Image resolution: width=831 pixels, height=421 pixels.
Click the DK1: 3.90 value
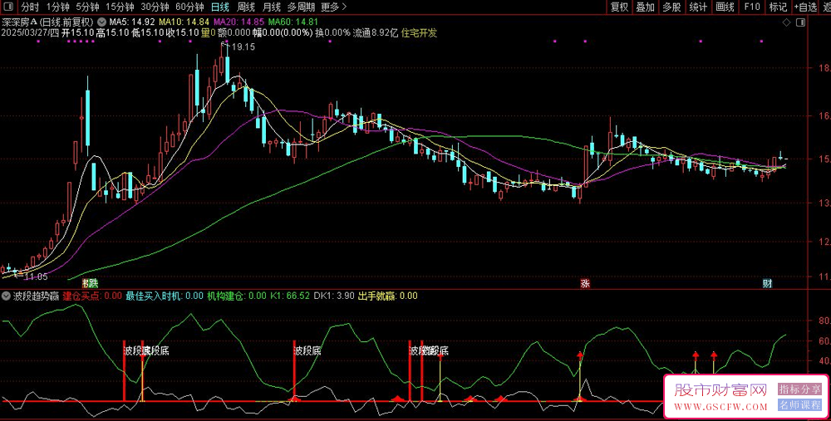pos(334,296)
